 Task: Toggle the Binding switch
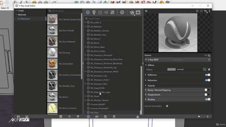tap(208, 99)
